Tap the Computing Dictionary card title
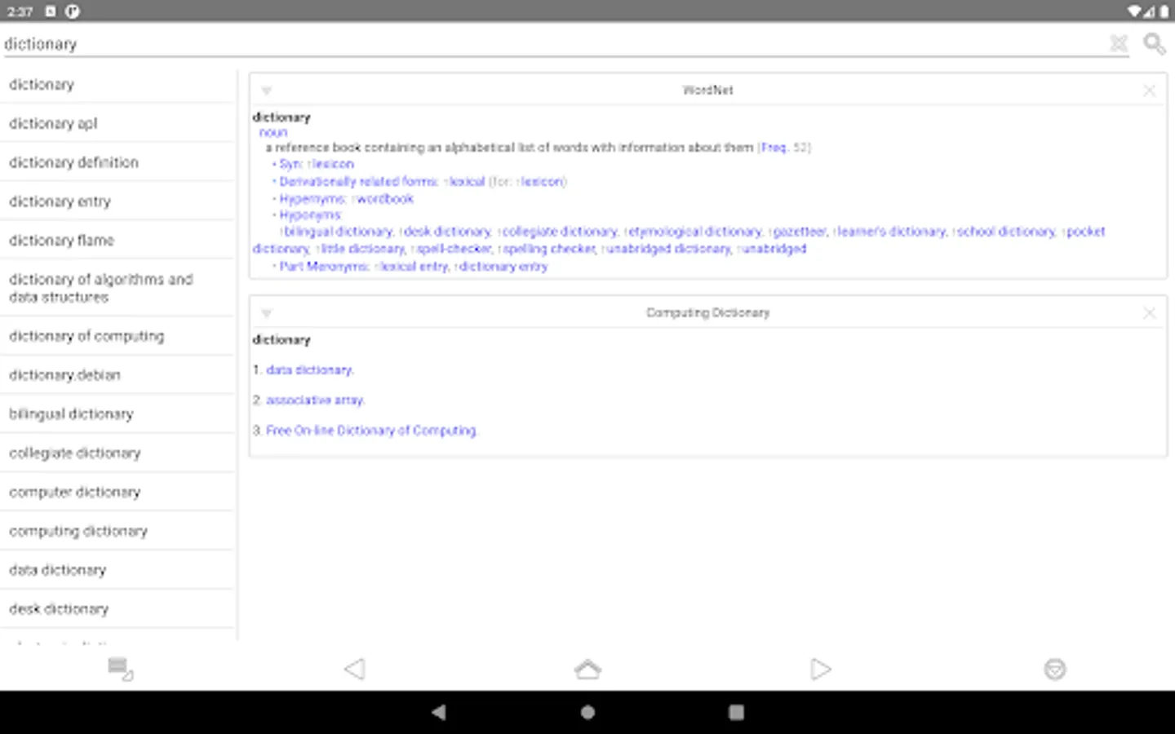Viewport: 1175px width, 734px height. click(x=707, y=313)
